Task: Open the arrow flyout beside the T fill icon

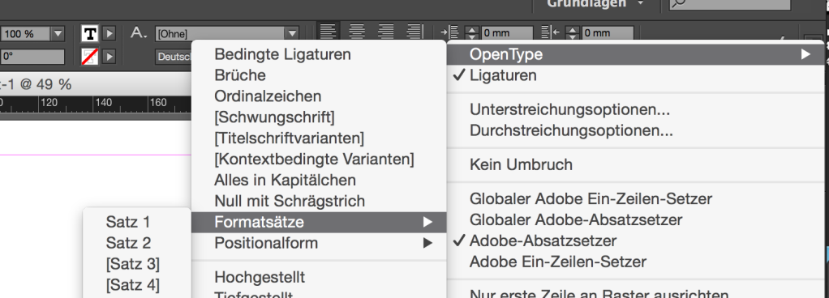Action: coord(109,34)
